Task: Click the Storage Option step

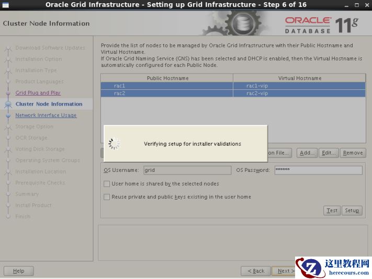Action: click(34, 127)
